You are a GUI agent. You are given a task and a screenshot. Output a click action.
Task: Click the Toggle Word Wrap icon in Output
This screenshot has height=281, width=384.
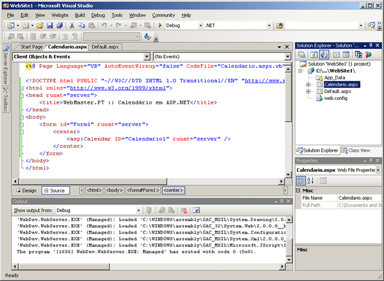pyautogui.click(x=196, y=211)
